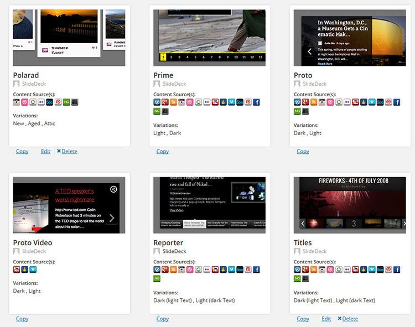The height and width of the screenshot is (327, 415).
Task: Click the WordPress source icon in Proto card
Action: (x=297, y=102)
